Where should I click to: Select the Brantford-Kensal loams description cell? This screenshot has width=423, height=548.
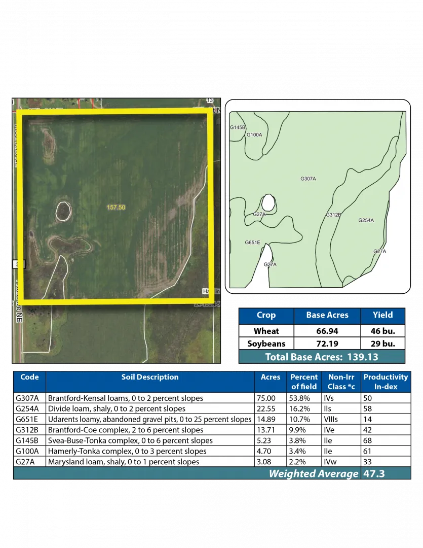point(126,398)
